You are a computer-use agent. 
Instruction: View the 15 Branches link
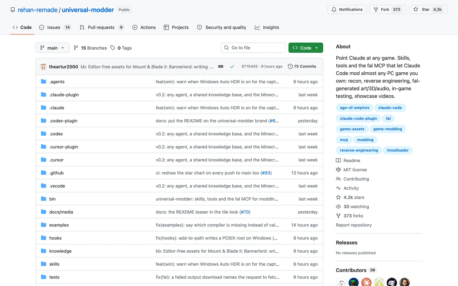90,48
